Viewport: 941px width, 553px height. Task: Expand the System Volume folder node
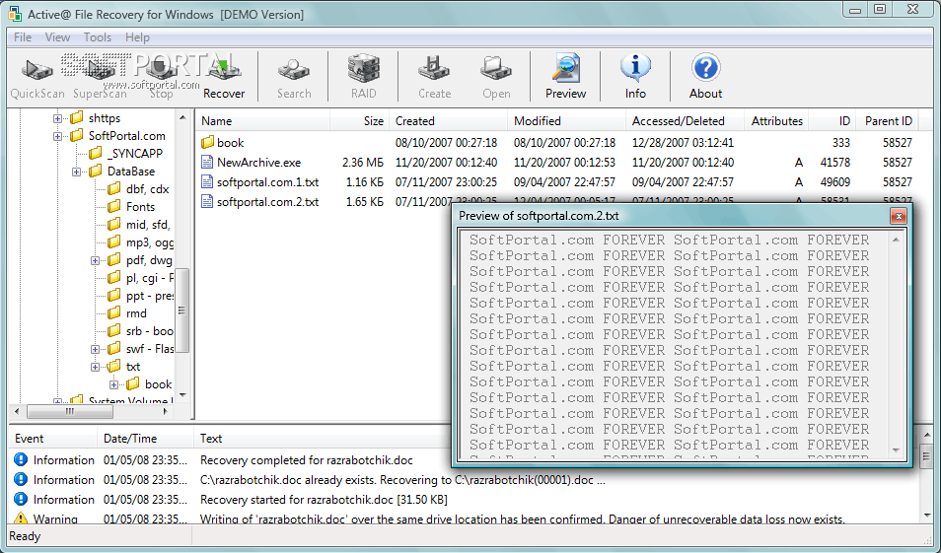(x=57, y=401)
